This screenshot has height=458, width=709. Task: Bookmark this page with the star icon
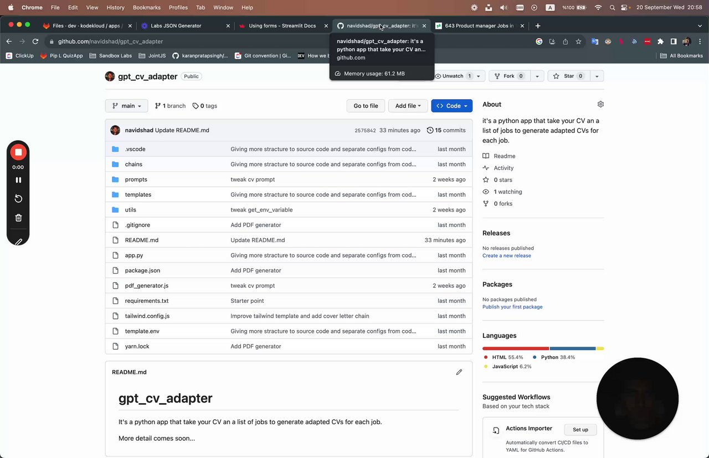[578, 42]
